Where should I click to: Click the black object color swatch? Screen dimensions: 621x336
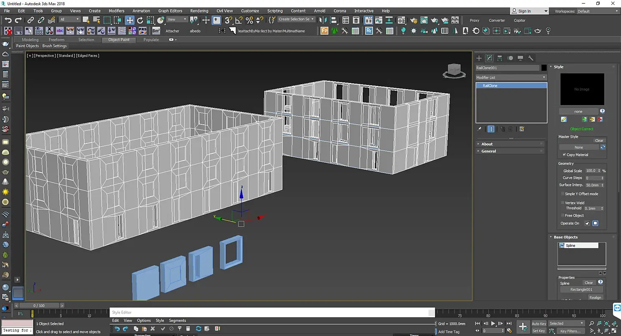[544, 68]
